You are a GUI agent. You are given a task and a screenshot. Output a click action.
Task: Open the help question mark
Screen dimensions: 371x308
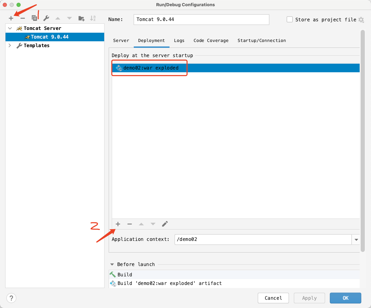[11, 298]
